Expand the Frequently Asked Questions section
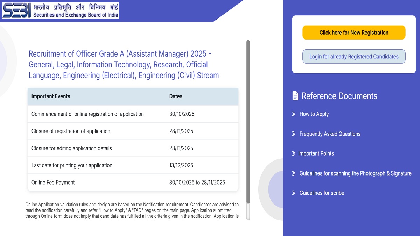 click(x=329, y=134)
